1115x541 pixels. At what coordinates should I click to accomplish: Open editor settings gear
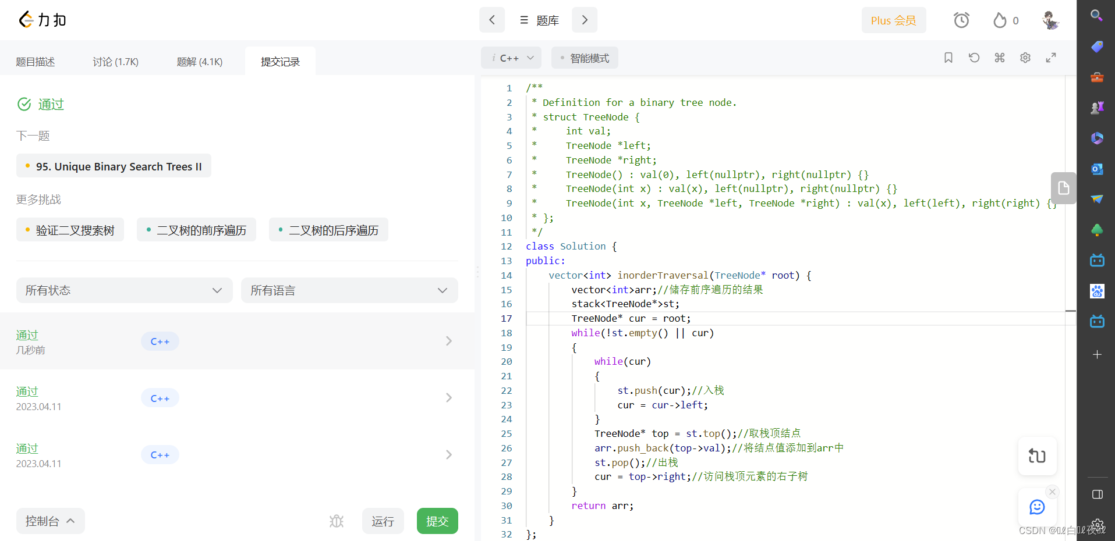click(1025, 58)
